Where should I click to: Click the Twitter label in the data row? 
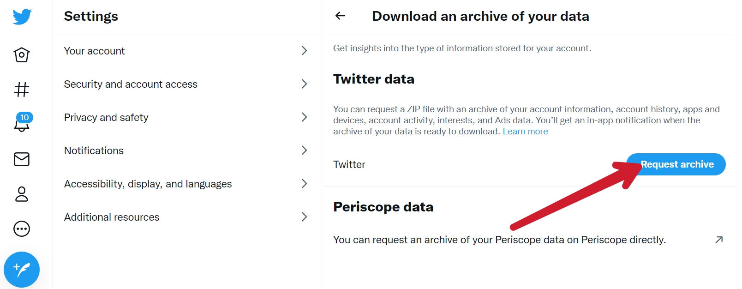click(349, 164)
